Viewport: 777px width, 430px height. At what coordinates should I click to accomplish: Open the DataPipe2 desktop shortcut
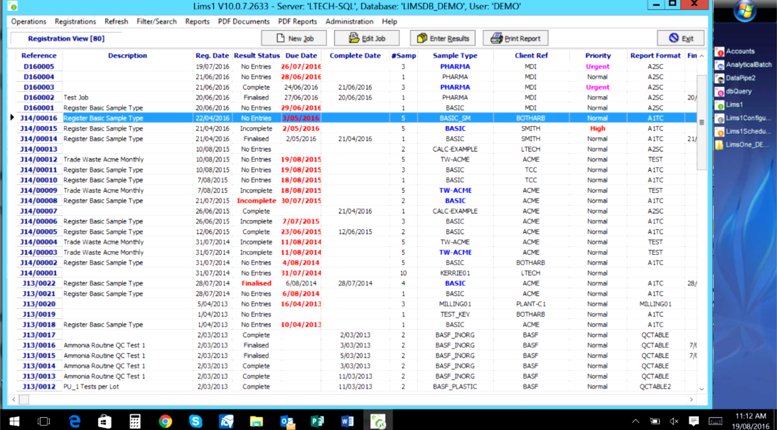[735, 78]
